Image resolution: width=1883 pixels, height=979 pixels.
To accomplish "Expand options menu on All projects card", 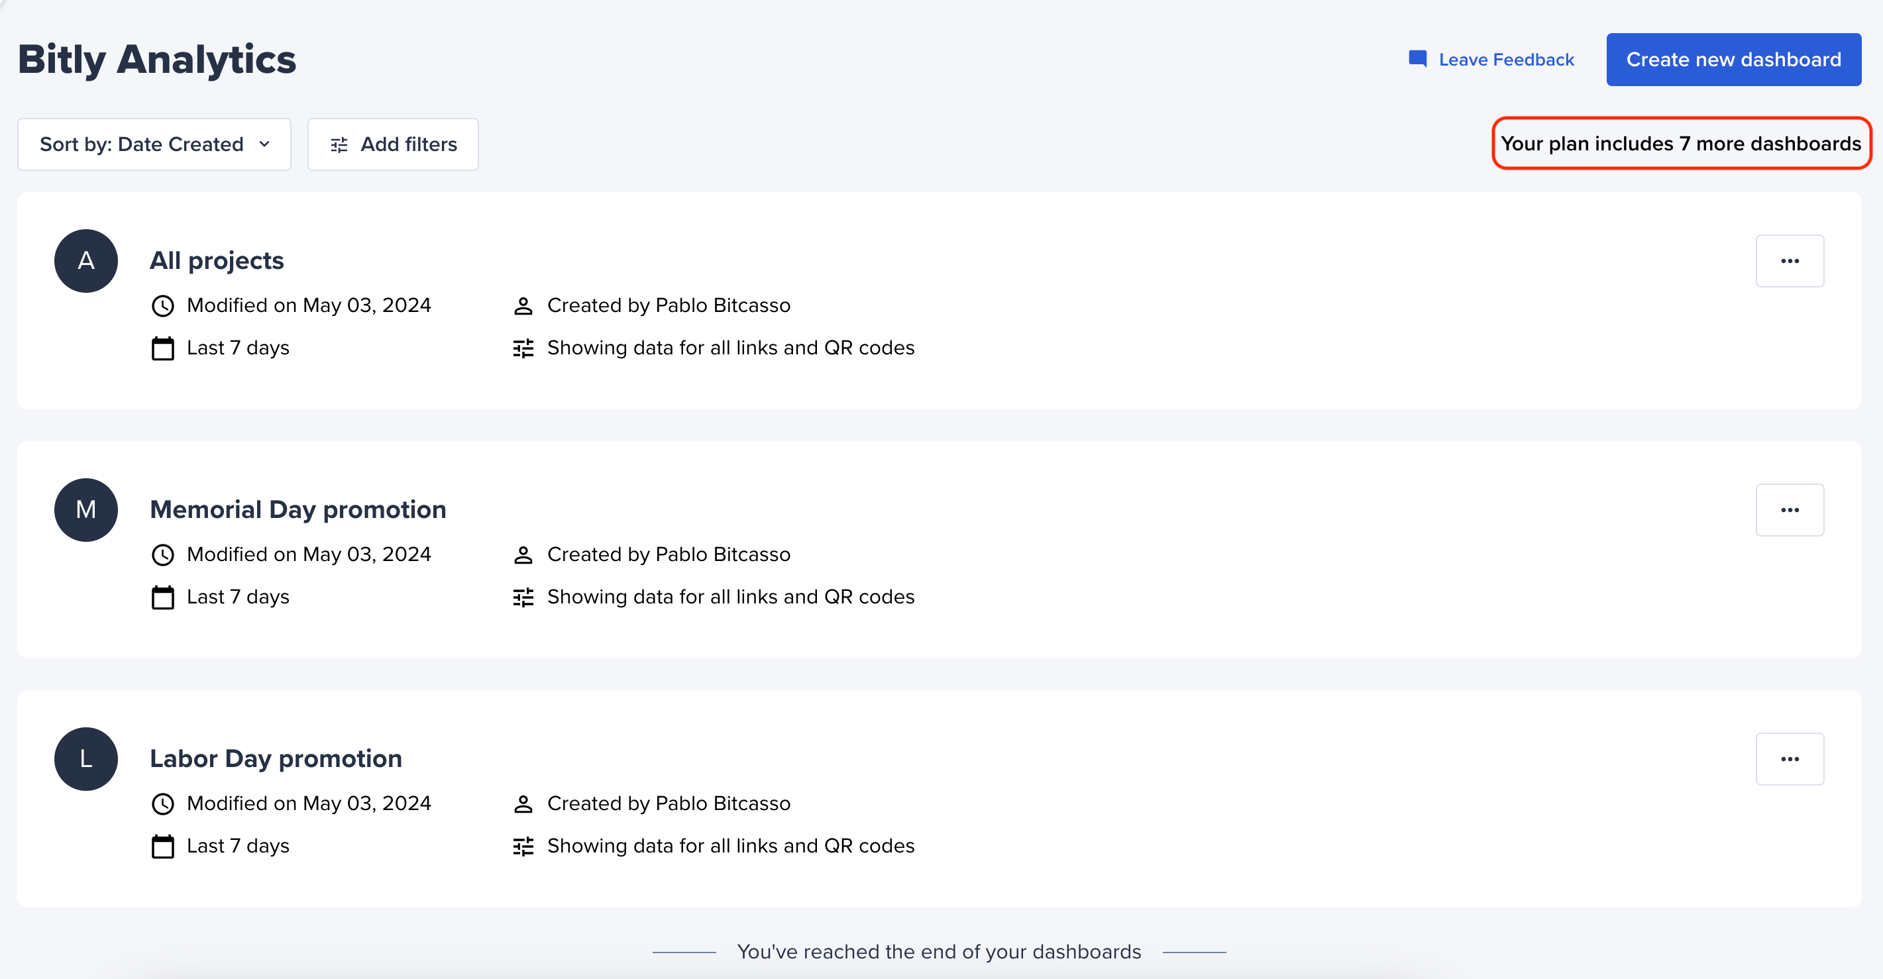I will coord(1790,261).
